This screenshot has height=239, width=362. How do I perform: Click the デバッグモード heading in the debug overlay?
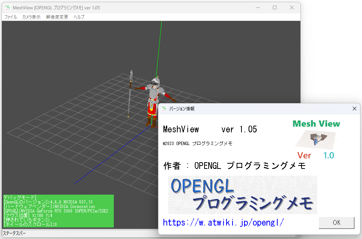(x=20, y=197)
